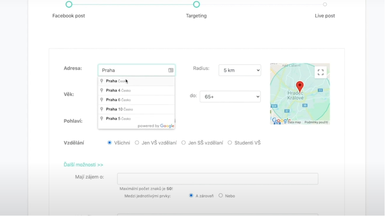Select the "Všichni" education radio button
This screenshot has width=385, height=216.
tap(109, 143)
